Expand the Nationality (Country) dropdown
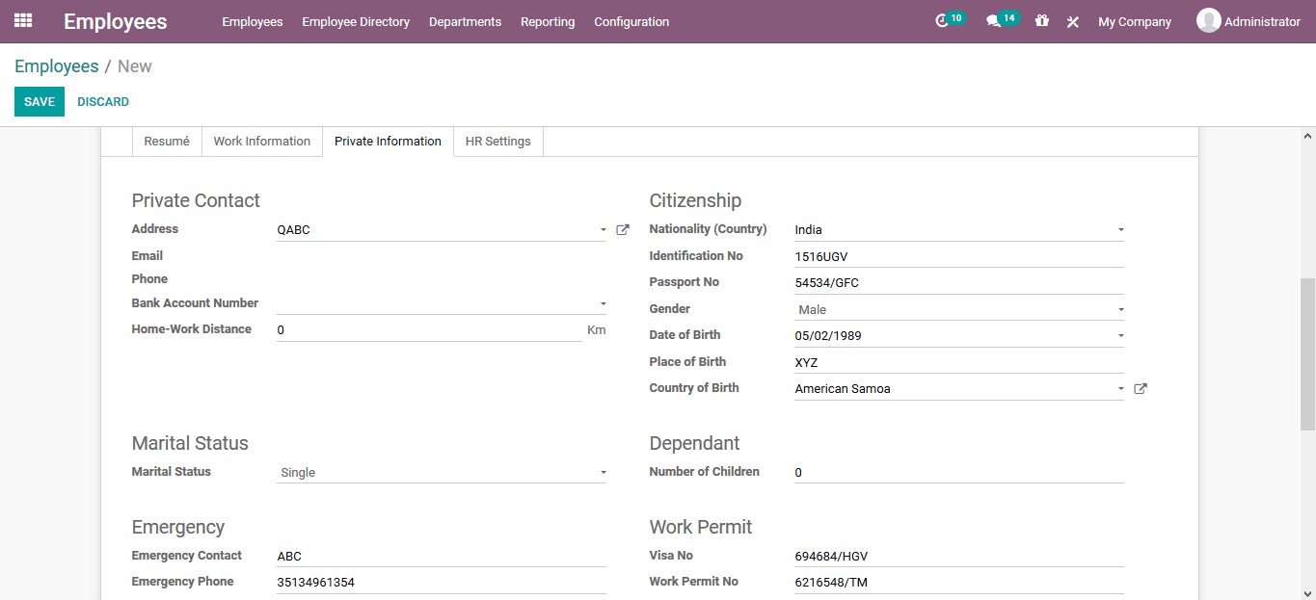Viewport: 1316px width, 600px height. coord(1118,229)
